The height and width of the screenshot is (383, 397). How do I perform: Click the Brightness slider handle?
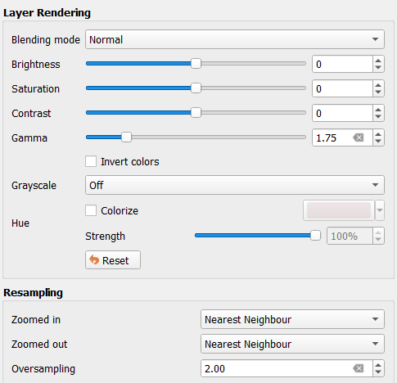pyautogui.click(x=196, y=64)
